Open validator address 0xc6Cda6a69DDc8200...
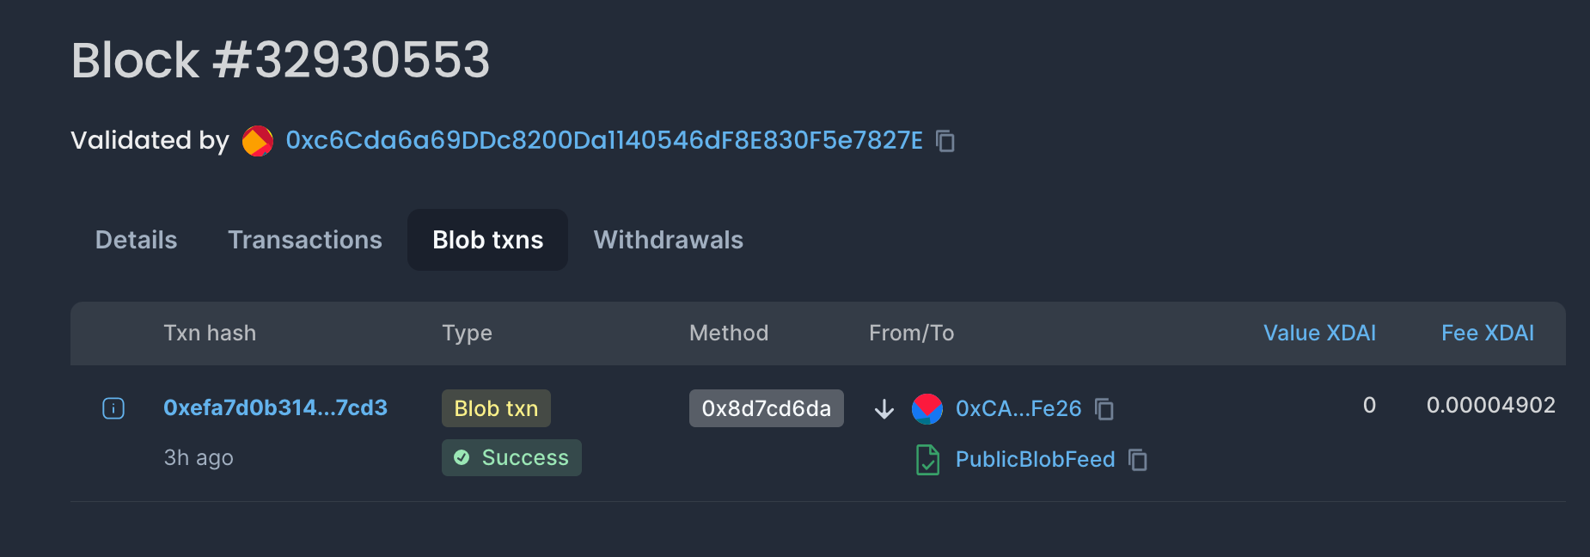Screen dimensions: 1590x557 tap(603, 140)
